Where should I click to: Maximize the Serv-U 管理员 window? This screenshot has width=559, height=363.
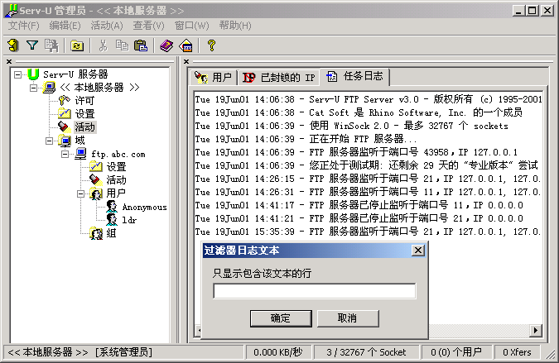(532, 11)
